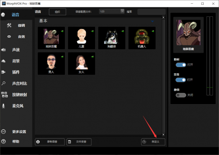The height and width of the screenshot is (155, 219).
Task: Click green signal icon on 机器人 card
Action: point(153,31)
